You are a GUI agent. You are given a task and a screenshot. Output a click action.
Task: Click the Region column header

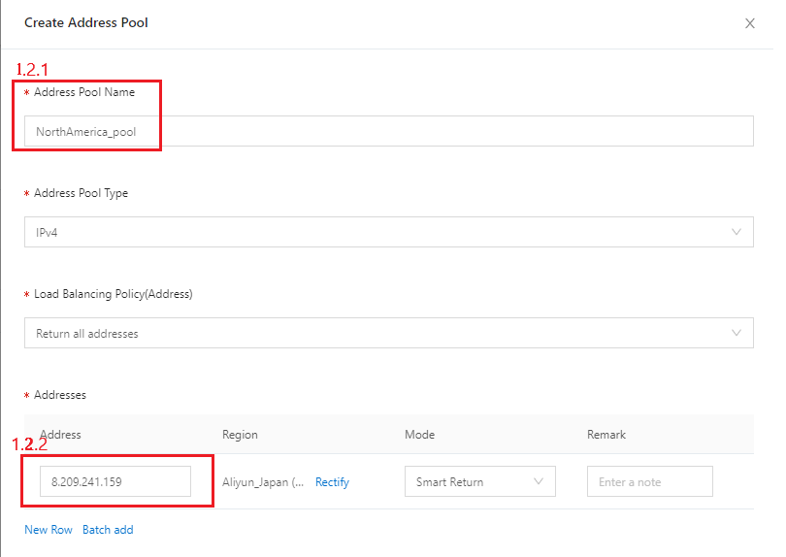pyautogui.click(x=240, y=435)
